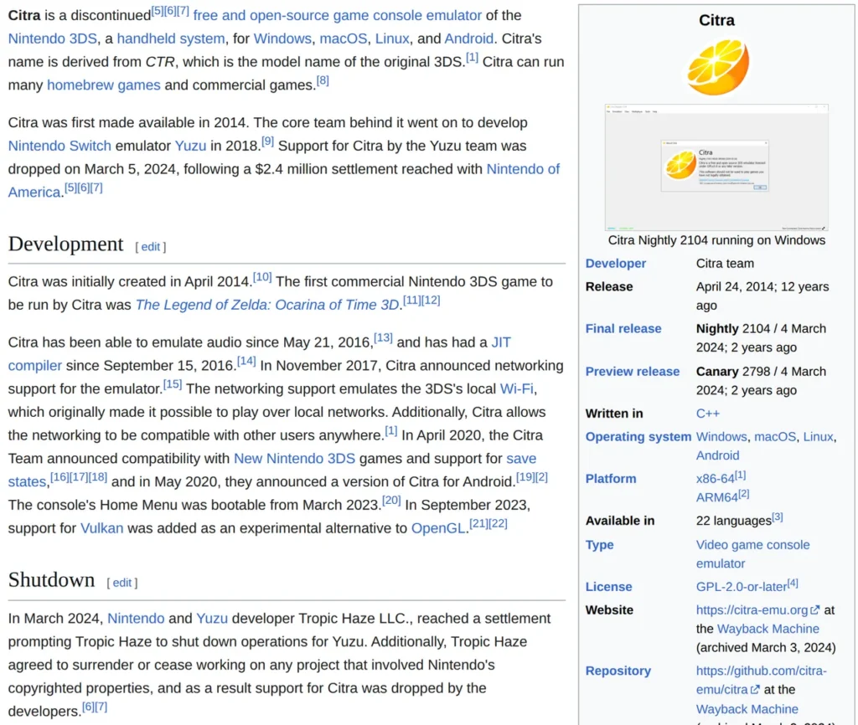Click the Repository label in infobox
The width and height of the screenshot is (858, 725).
point(618,671)
